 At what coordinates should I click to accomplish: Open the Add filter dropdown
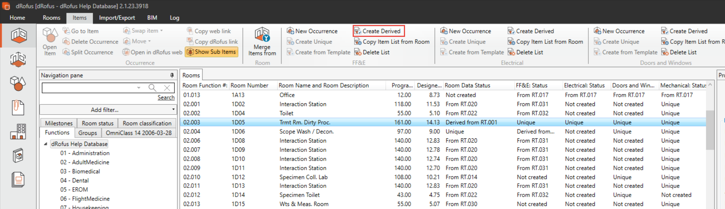tap(107, 110)
